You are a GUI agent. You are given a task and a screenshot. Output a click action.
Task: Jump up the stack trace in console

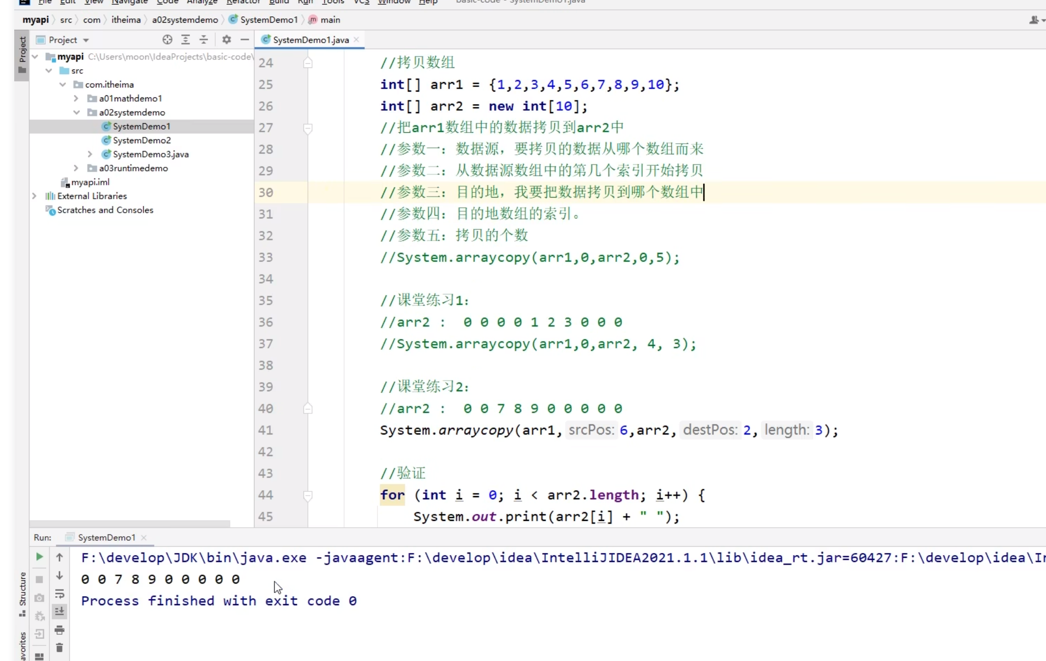59,557
